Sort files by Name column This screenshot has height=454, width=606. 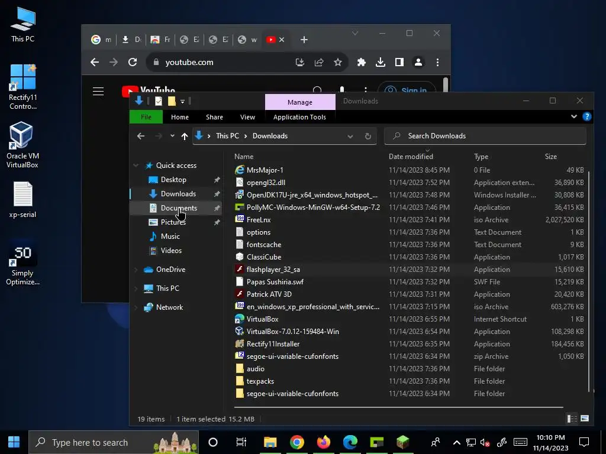point(244,156)
